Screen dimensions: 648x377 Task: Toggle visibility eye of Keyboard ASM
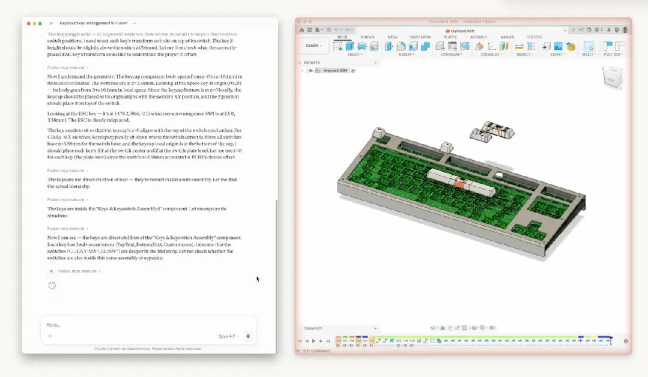point(310,71)
